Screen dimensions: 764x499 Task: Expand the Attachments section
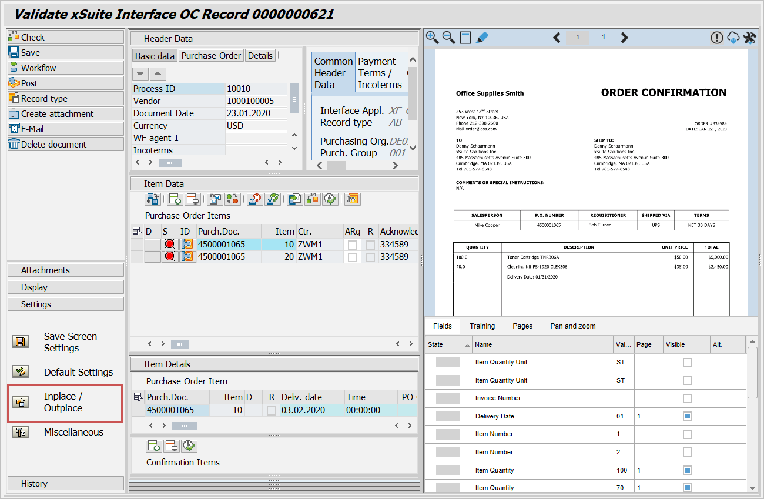tap(66, 270)
